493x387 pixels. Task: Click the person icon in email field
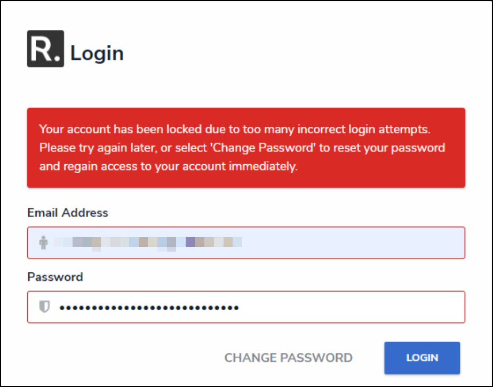coord(44,243)
